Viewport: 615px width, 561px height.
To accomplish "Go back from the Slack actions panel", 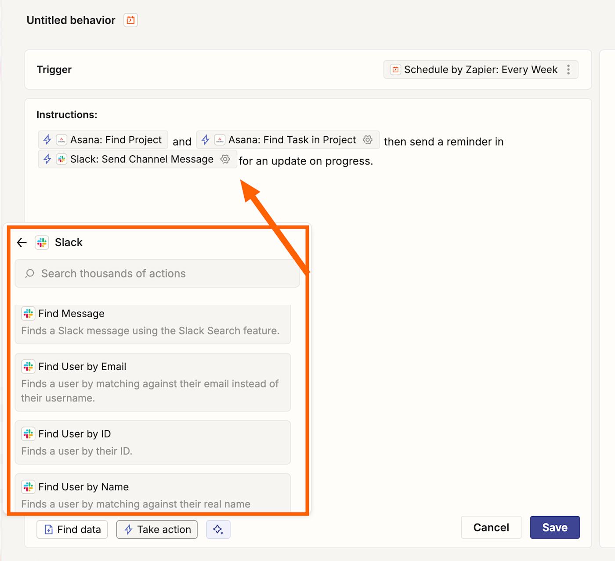I will [x=22, y=242].
